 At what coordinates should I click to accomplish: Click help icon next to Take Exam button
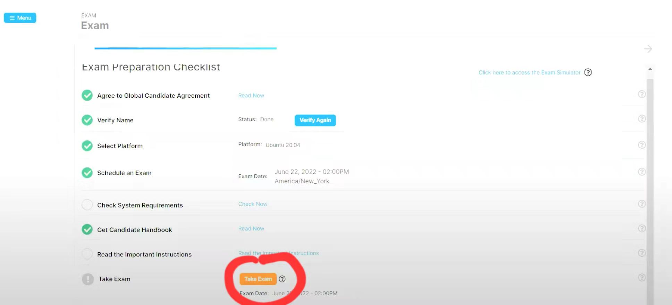282,279
